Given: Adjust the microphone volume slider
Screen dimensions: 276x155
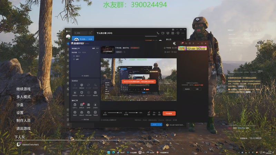Looking at the screenshot, I should (113, 113).
